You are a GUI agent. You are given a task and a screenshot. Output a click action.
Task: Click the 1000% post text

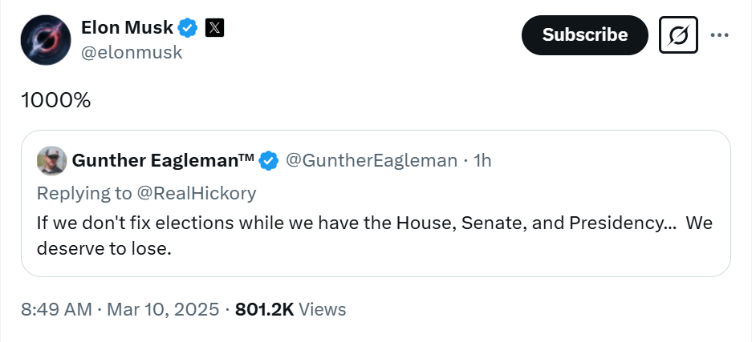pyautogui.click(x=56, y=100)
